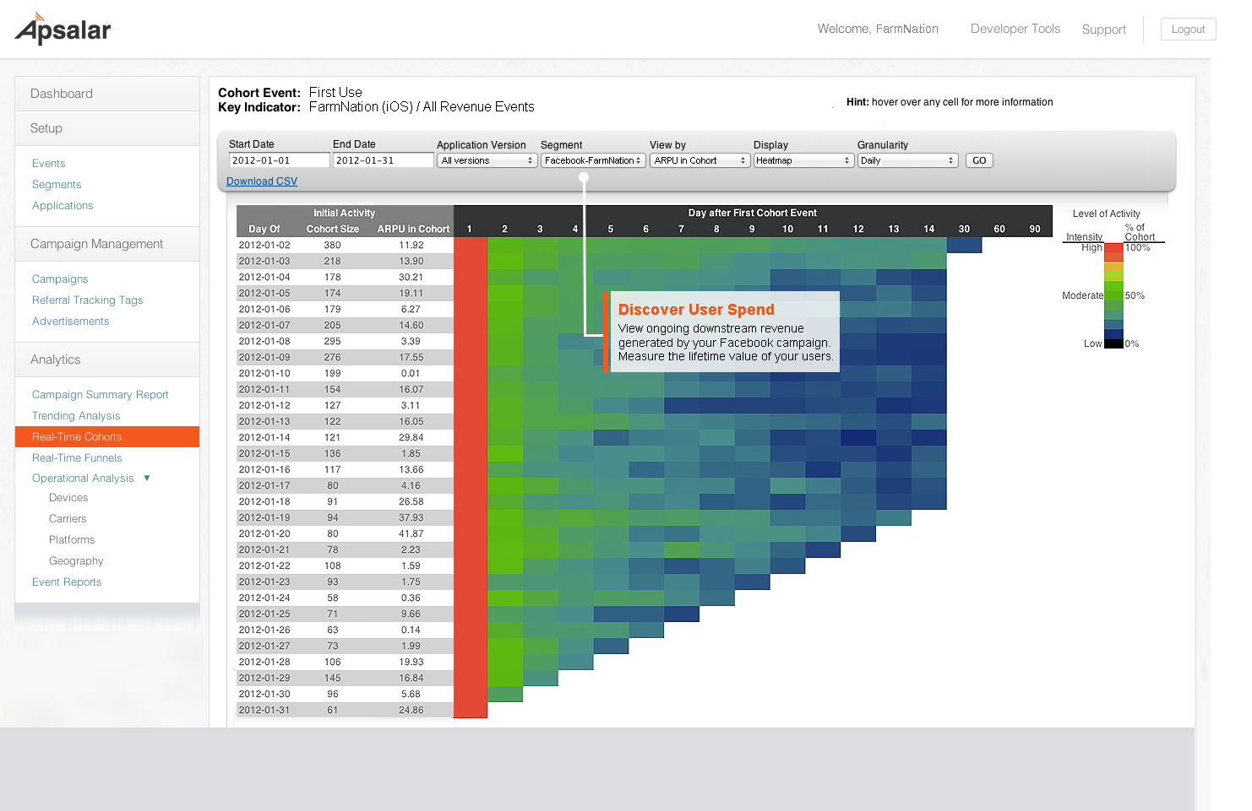This screenshot has height=811, width=1252.
Task: Expand the Operational Analysis arrow
Action: click(147, 478)
